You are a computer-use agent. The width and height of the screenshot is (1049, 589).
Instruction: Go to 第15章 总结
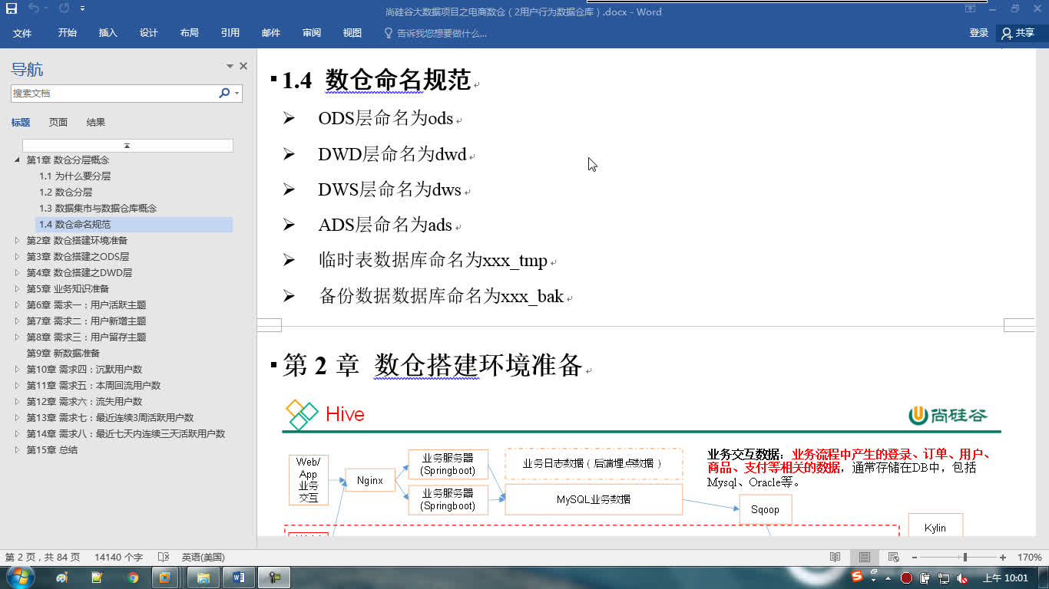(52, 449)
